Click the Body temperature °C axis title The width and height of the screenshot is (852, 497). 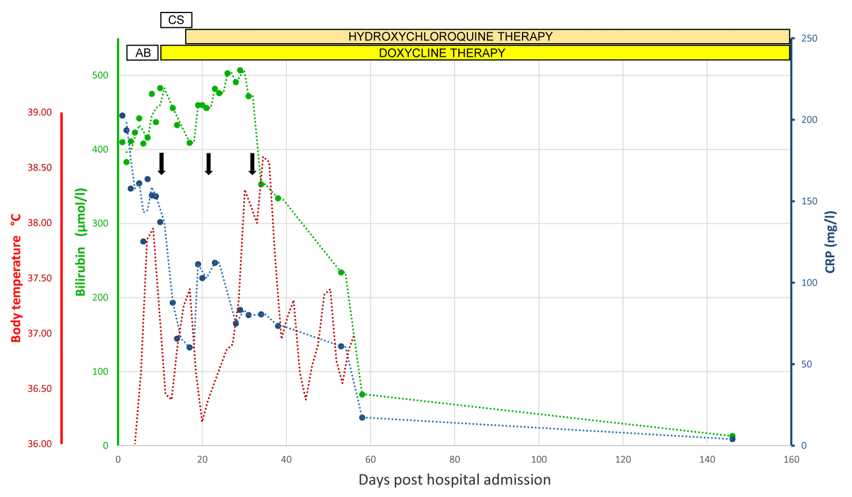(16, 278)
